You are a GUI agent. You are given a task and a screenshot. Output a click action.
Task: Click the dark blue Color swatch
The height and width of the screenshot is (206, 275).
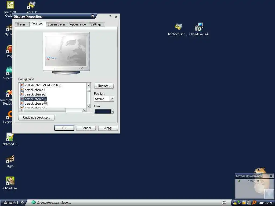(x=103, y=112)
